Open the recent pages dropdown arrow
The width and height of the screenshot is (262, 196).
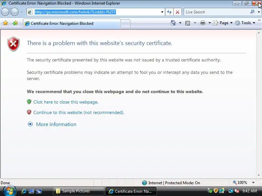point(22,12)
